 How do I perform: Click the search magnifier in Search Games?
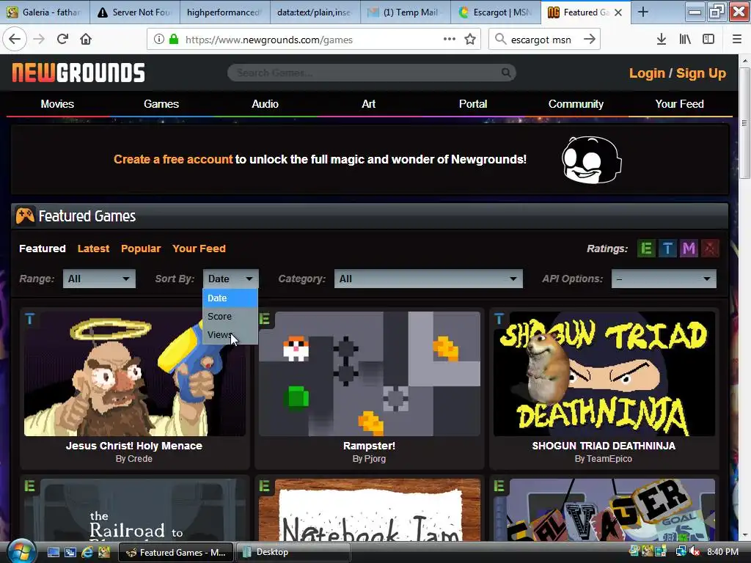(506, 73)
